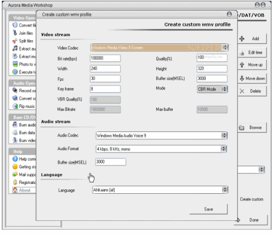Click the Burn video icon
The image size is (273, 235).
(x=15, y=140)
